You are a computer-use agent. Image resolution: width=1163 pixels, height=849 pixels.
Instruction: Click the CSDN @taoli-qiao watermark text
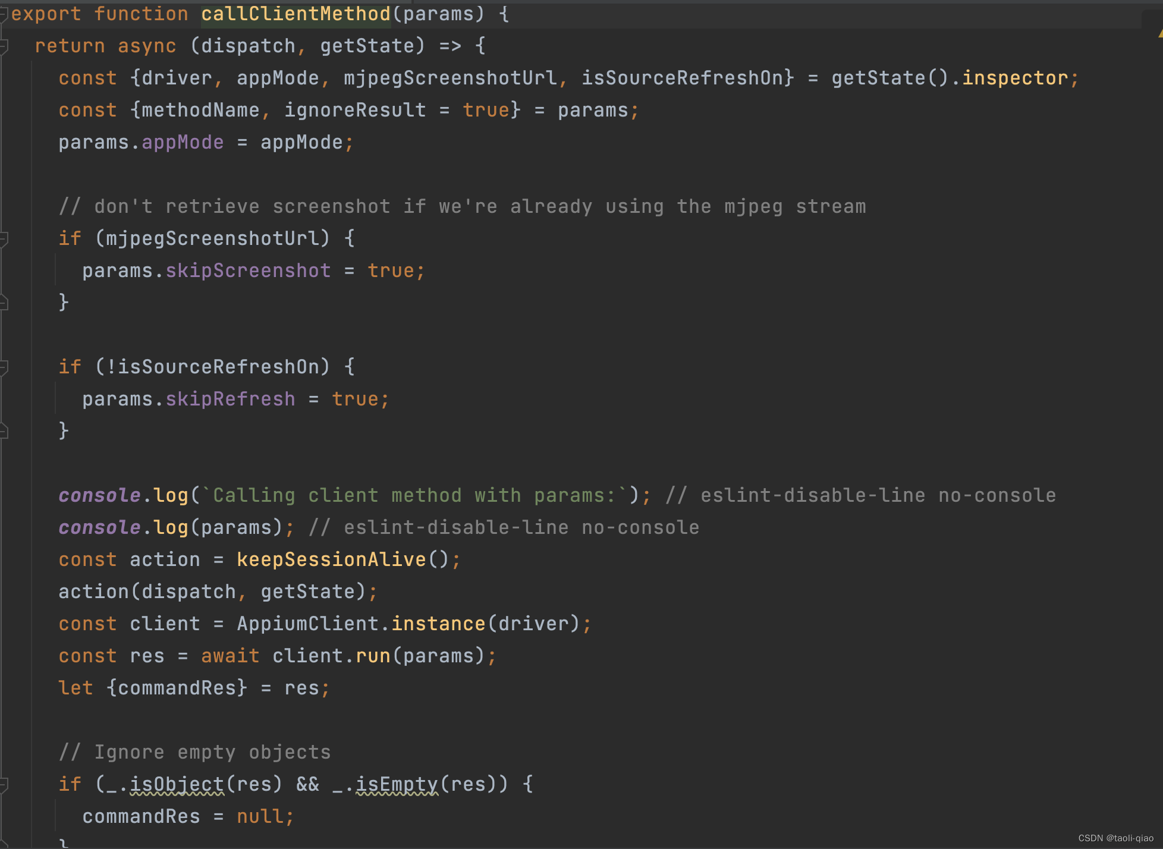[x=1115, y=838]
